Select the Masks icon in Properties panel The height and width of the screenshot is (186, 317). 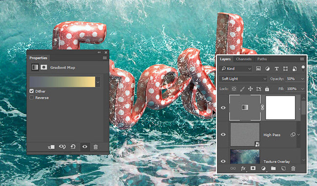point(44,67)
